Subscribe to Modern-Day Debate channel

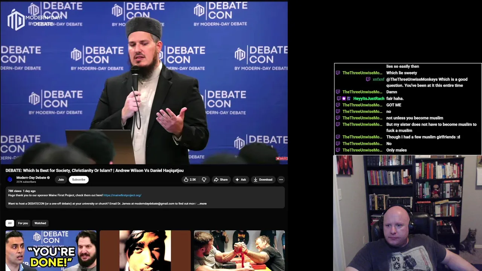79,180
